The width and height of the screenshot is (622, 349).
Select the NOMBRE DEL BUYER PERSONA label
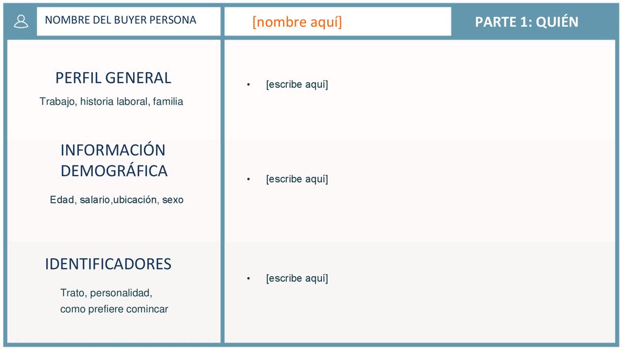tap(121, 20)
